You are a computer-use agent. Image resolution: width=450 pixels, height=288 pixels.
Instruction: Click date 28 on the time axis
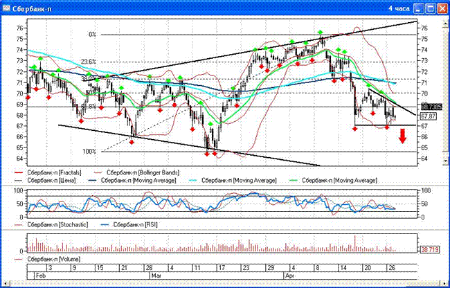150,268
